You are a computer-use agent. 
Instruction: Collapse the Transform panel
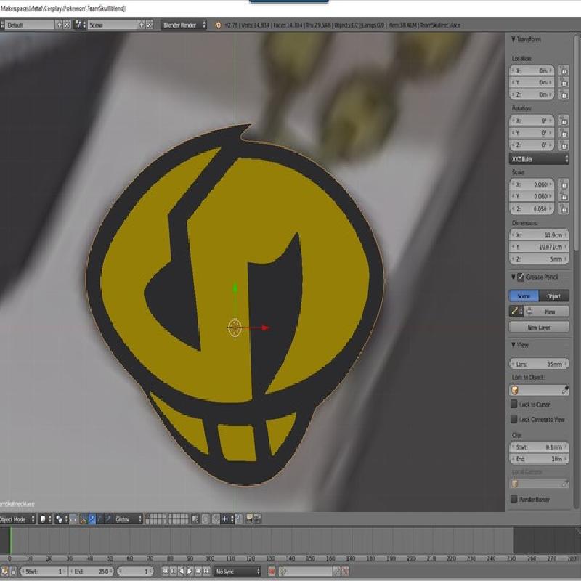point(513,39)
